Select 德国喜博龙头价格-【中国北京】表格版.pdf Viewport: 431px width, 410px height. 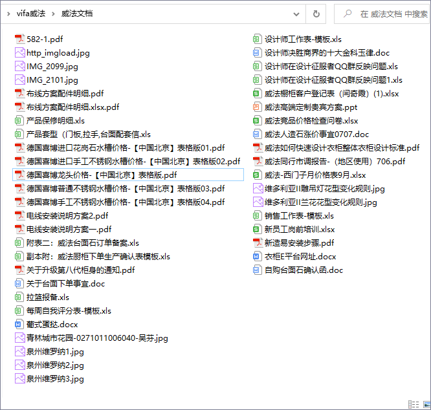[x=128, y=175]
